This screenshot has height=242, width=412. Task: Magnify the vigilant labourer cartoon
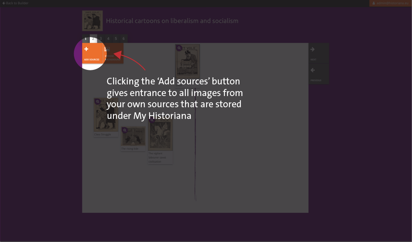click(152, 119)
